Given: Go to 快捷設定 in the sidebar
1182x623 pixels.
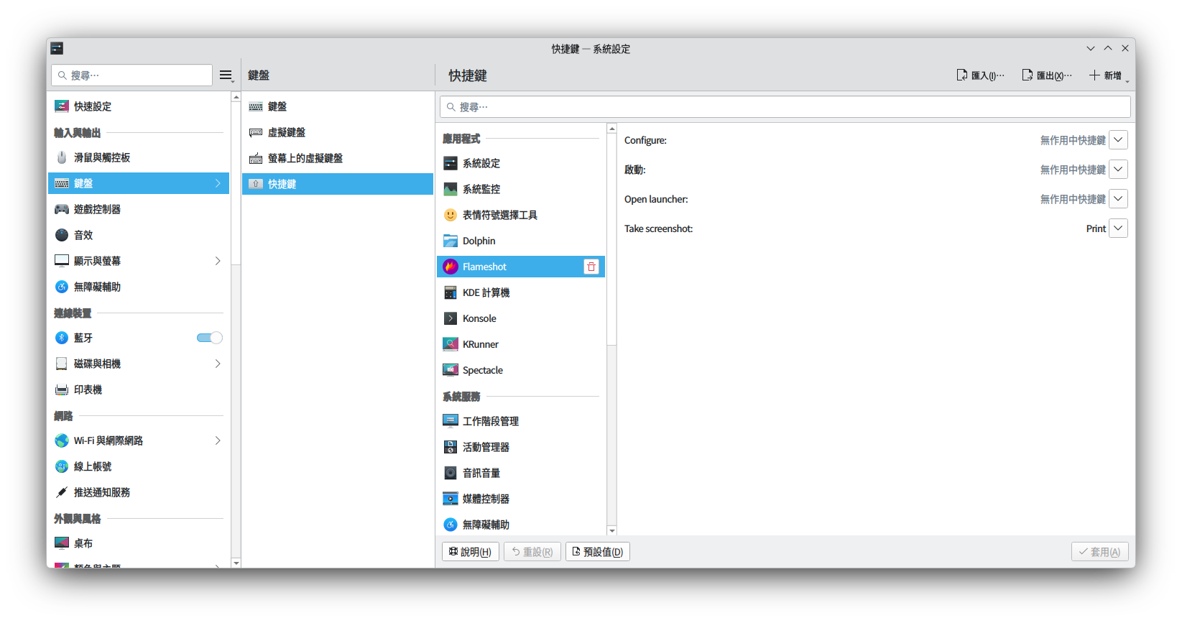Looking at the screenshot, I should 139,106.
